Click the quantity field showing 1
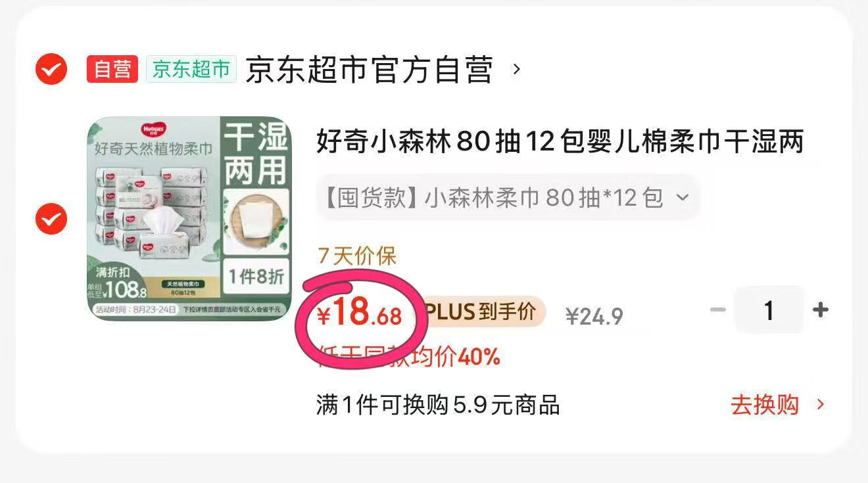The image size is (868, 483). [x=769, y=310]
